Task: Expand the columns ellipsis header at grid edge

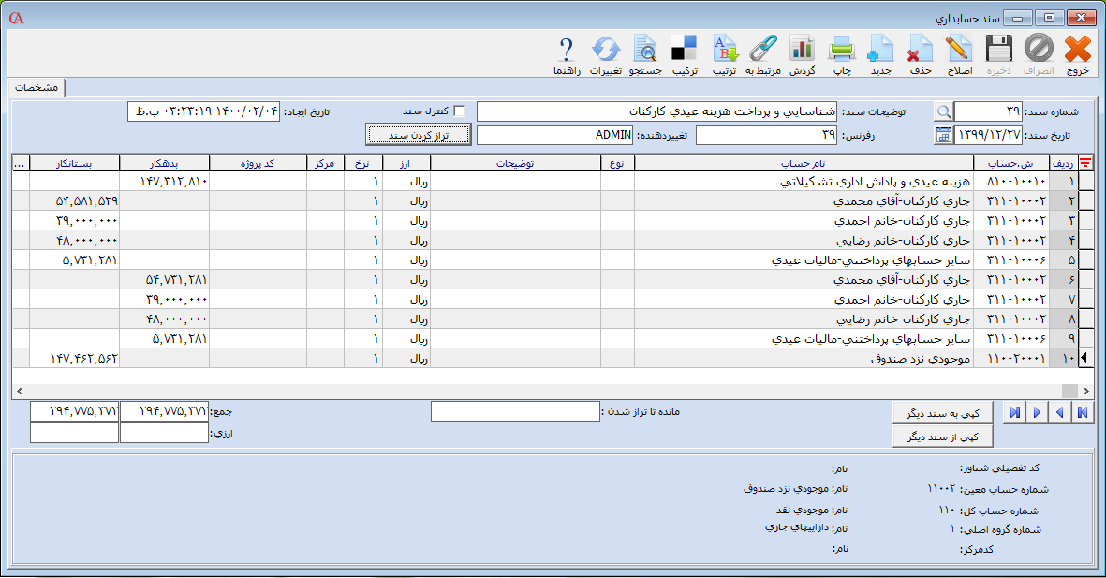Action: click(20, 162)
